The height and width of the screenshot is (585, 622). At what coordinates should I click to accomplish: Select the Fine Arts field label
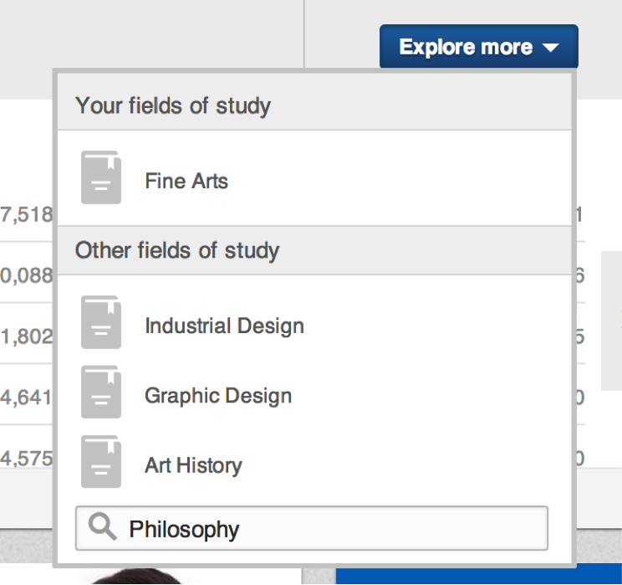(186, 181)
